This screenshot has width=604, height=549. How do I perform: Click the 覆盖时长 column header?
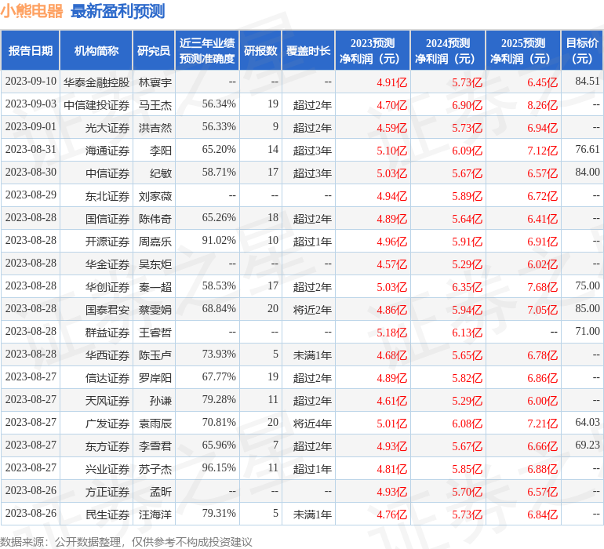[308, 50]
